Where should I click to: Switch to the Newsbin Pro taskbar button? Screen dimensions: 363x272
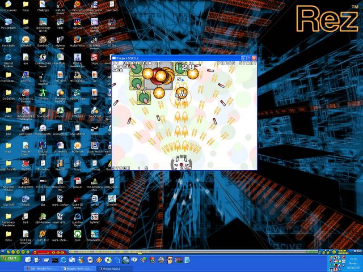click(41, 269)
